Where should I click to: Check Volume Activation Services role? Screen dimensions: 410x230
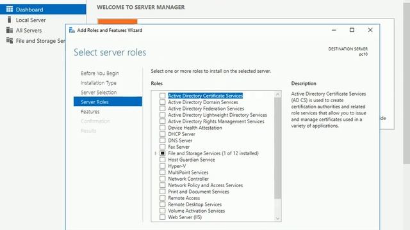(162, 211)
